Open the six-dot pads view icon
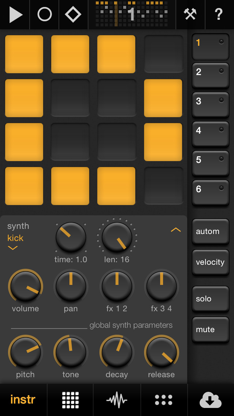The width and height of the screenshot is (234, 416). (x=163, y=400)
